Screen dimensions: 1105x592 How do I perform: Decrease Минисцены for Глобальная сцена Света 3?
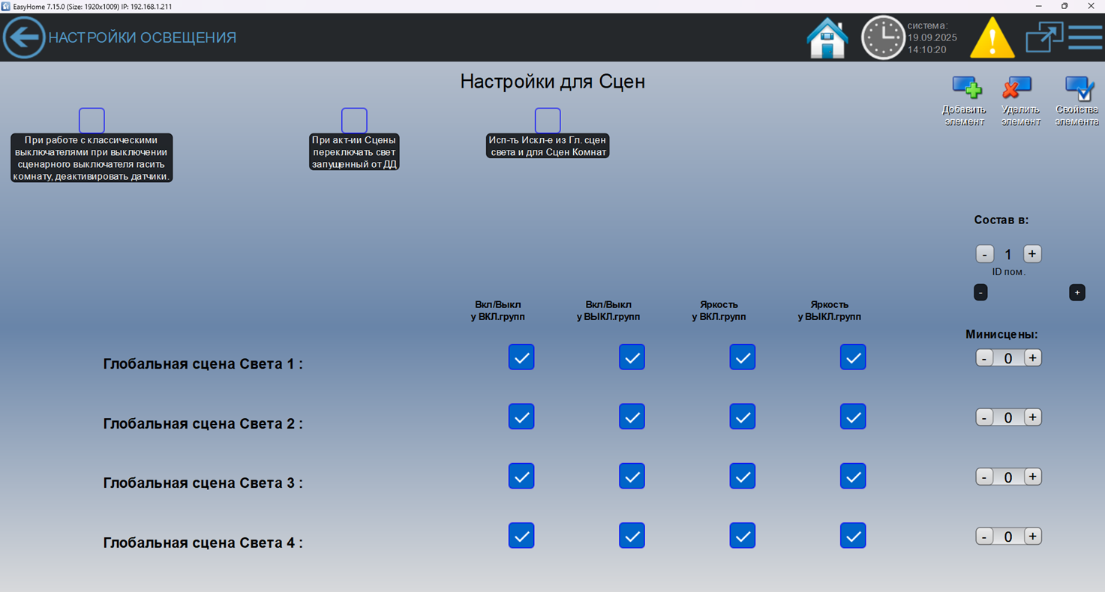[984, 477]
